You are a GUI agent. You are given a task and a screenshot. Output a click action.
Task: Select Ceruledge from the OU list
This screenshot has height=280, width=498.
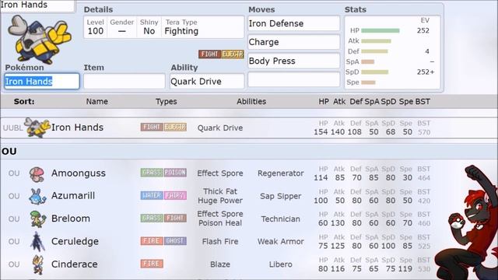(x=75, y=241)
